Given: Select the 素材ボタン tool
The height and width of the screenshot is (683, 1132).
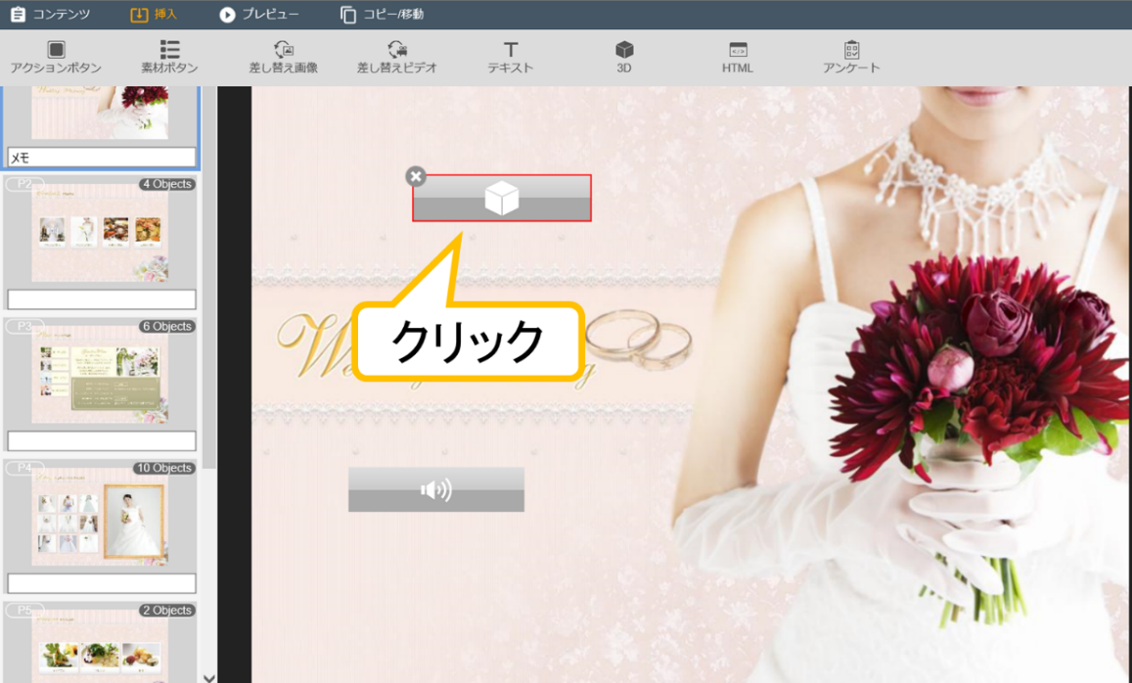Looking at the screenshot, I should click(x=169, y=57).
